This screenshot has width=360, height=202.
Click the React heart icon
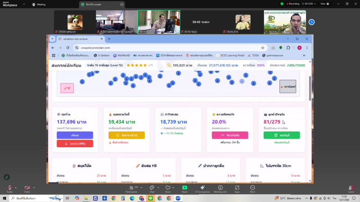point(168,188)
